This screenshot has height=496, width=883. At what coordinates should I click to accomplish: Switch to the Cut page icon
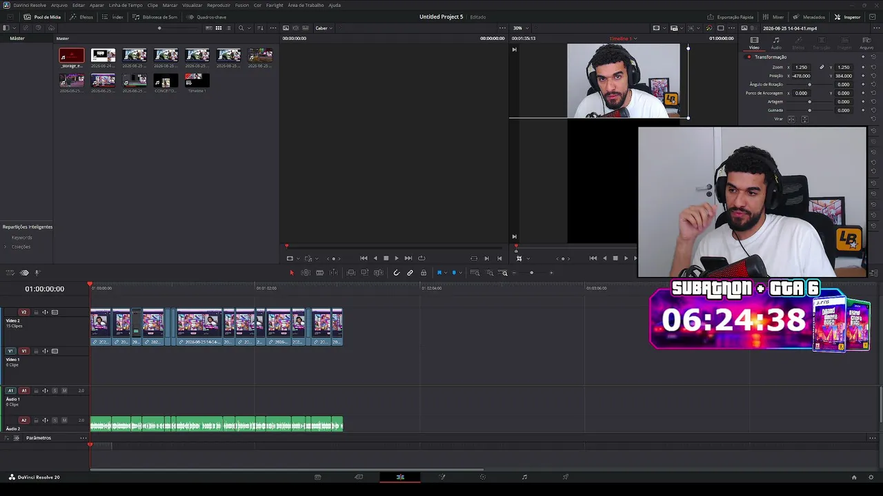click(359, 477)
